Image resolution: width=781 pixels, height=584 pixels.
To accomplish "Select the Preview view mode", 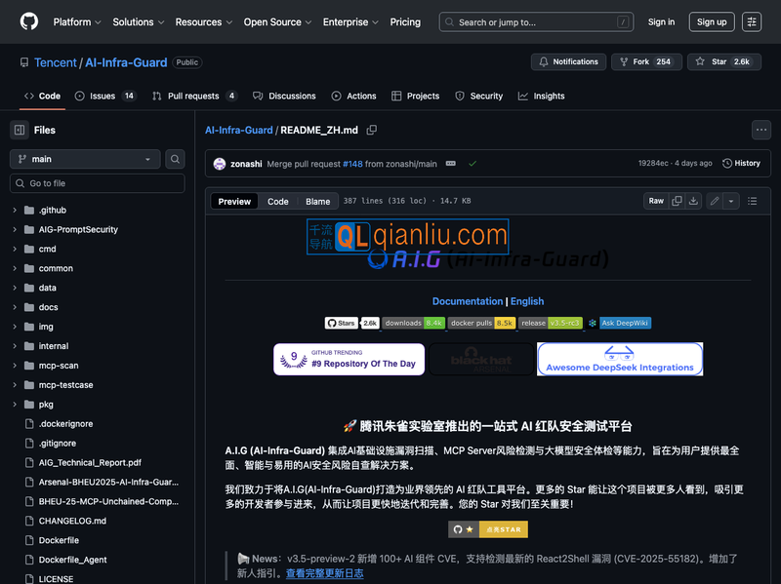I will (x=234, y=202).
